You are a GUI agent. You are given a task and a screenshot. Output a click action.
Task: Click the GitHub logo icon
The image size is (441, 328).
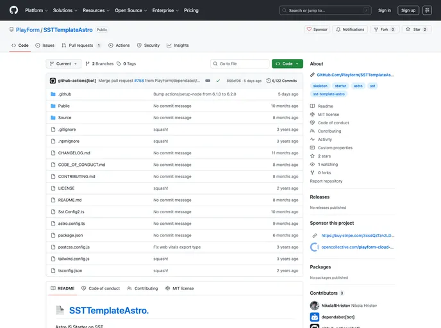click(x=13, y=10)
